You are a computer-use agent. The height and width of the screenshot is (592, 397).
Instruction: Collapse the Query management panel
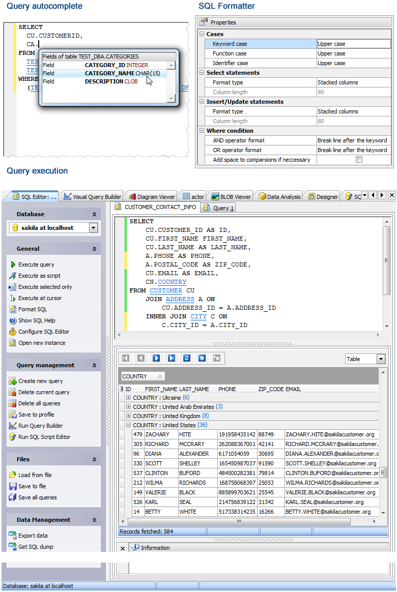(x=94, y=365)
